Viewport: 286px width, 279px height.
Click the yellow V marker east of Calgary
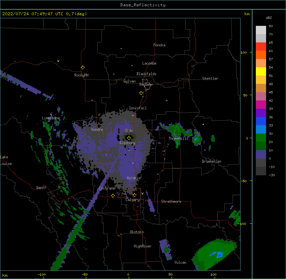142,194
